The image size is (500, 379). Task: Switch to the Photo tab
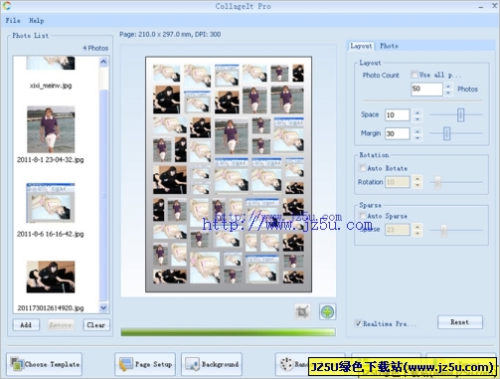tap(389, 46)
